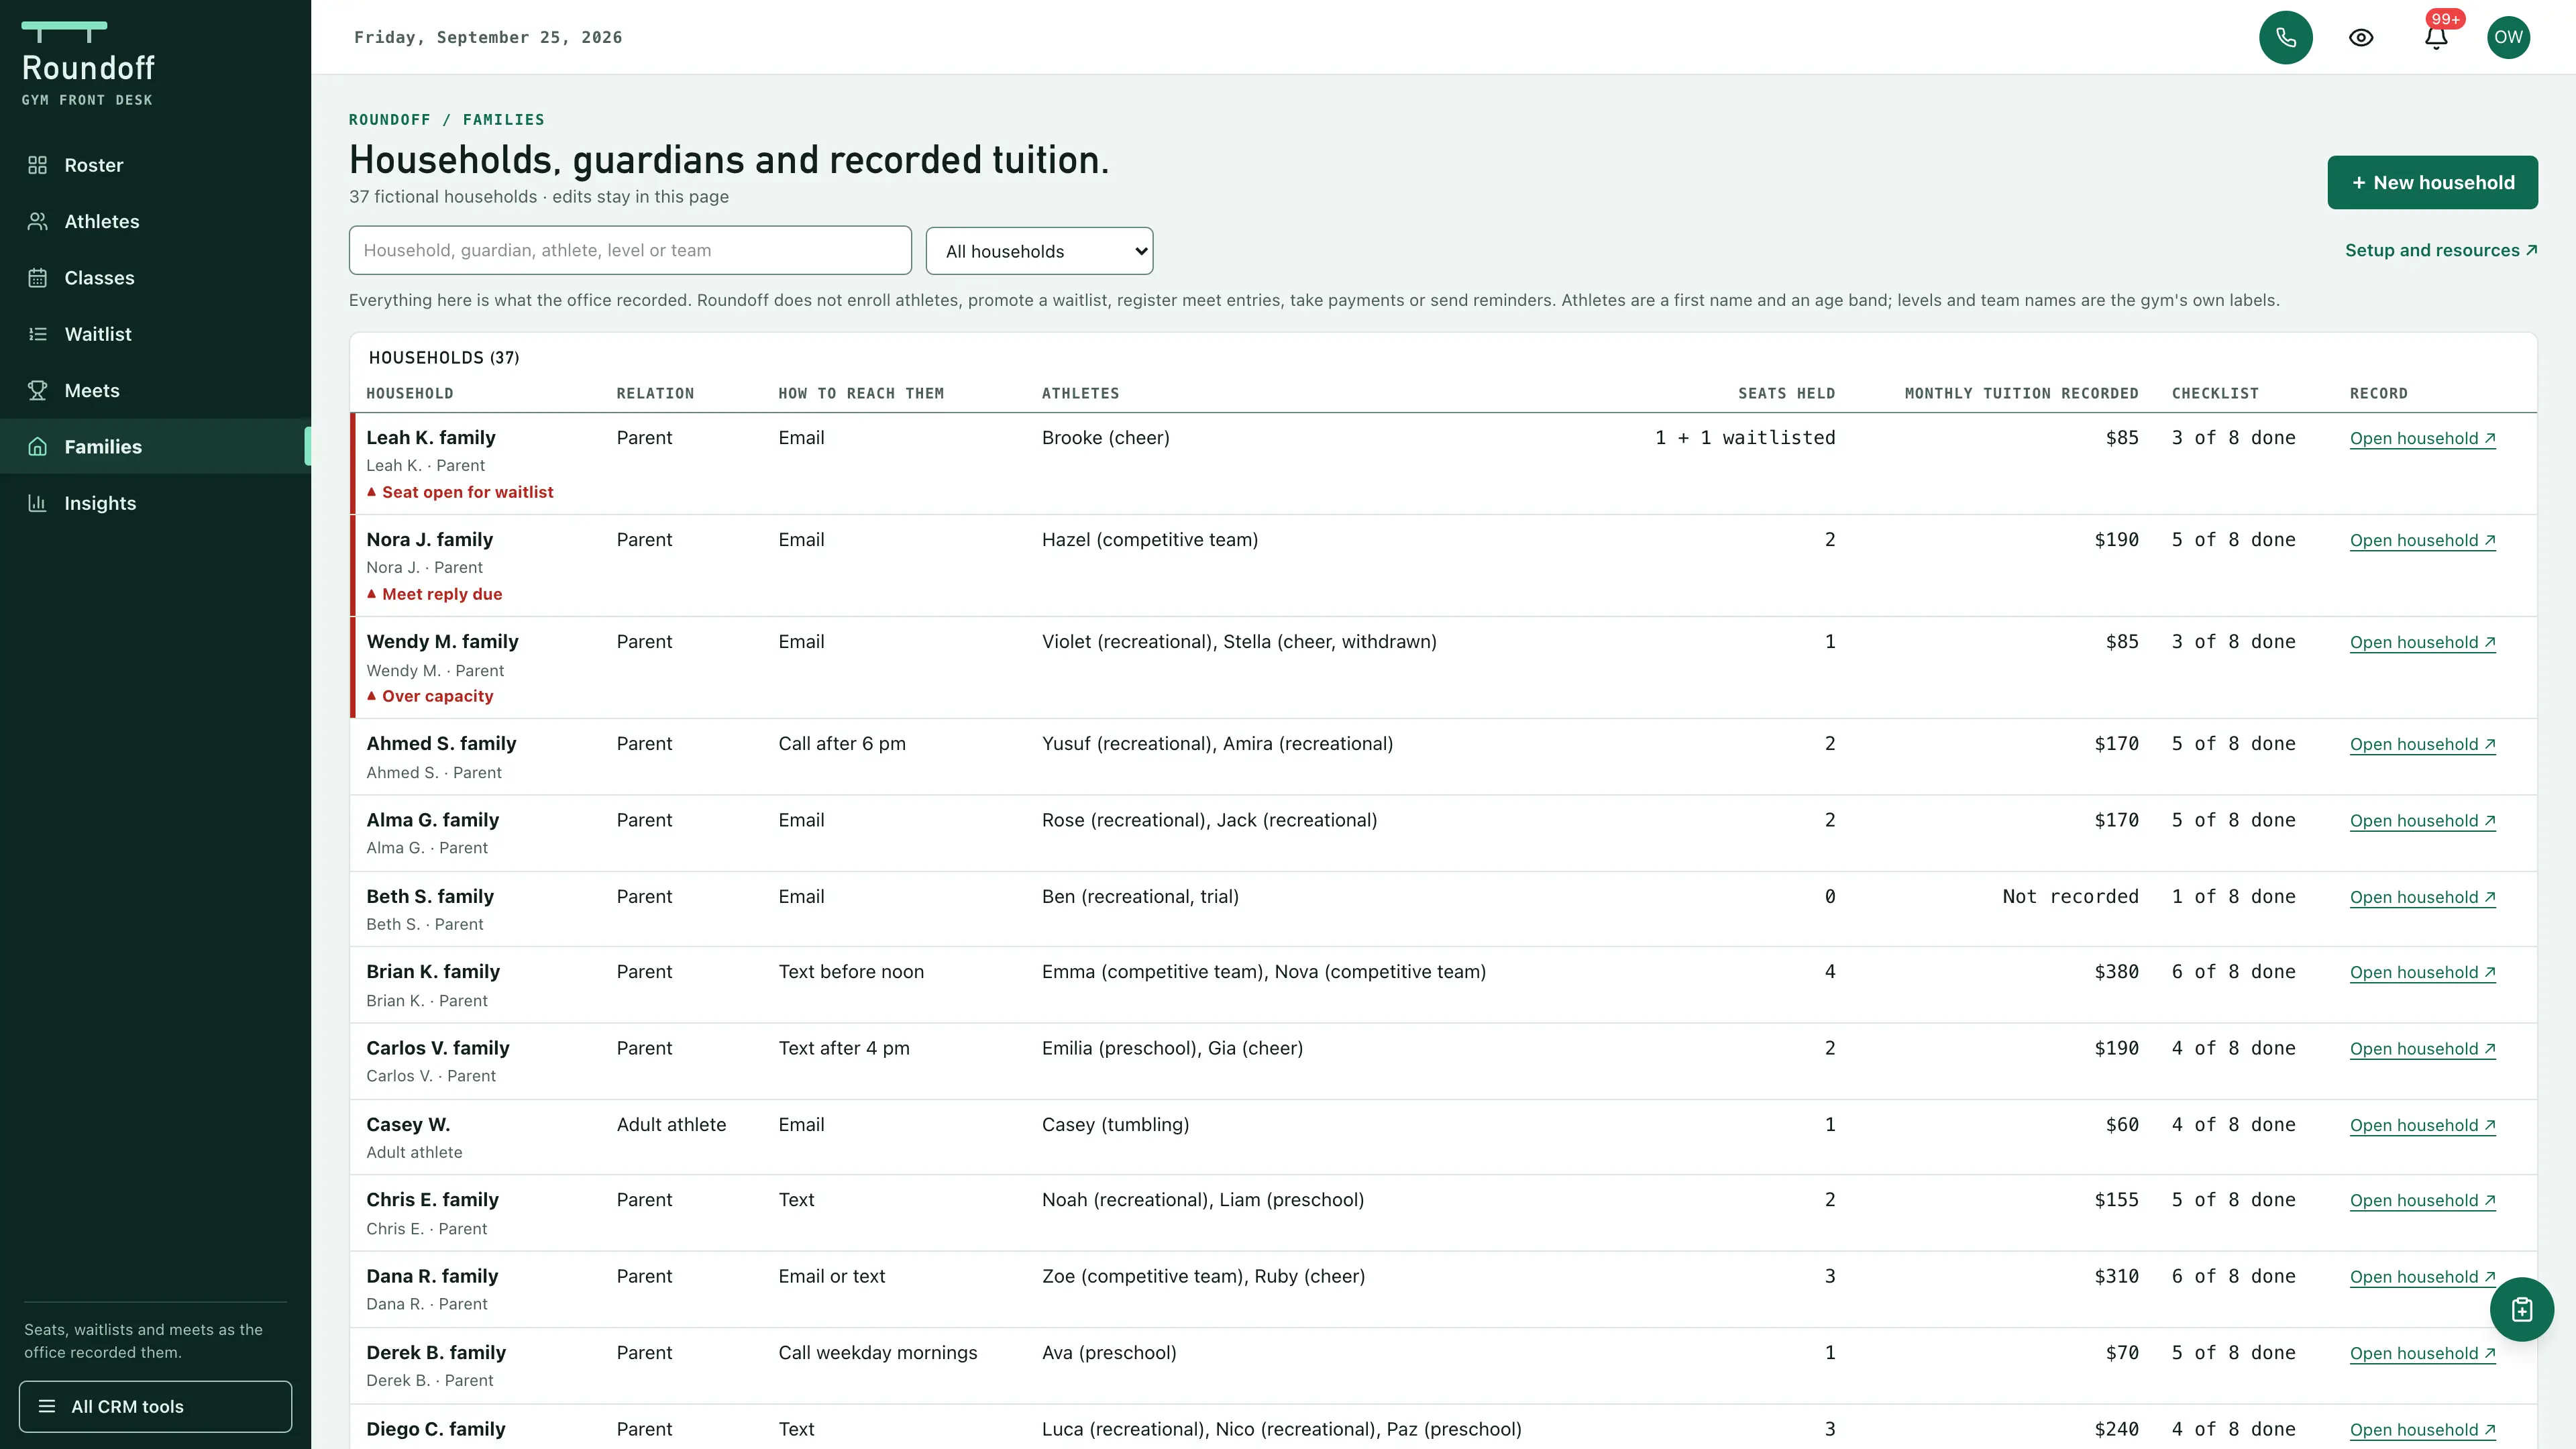
Task: Click $380 tuition in Brian K. row
Action: 2116,971
